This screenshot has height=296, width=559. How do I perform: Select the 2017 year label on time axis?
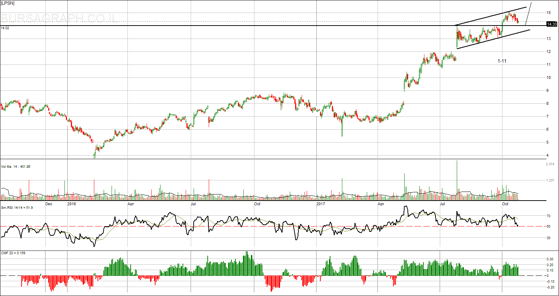[x=320, y=204]
